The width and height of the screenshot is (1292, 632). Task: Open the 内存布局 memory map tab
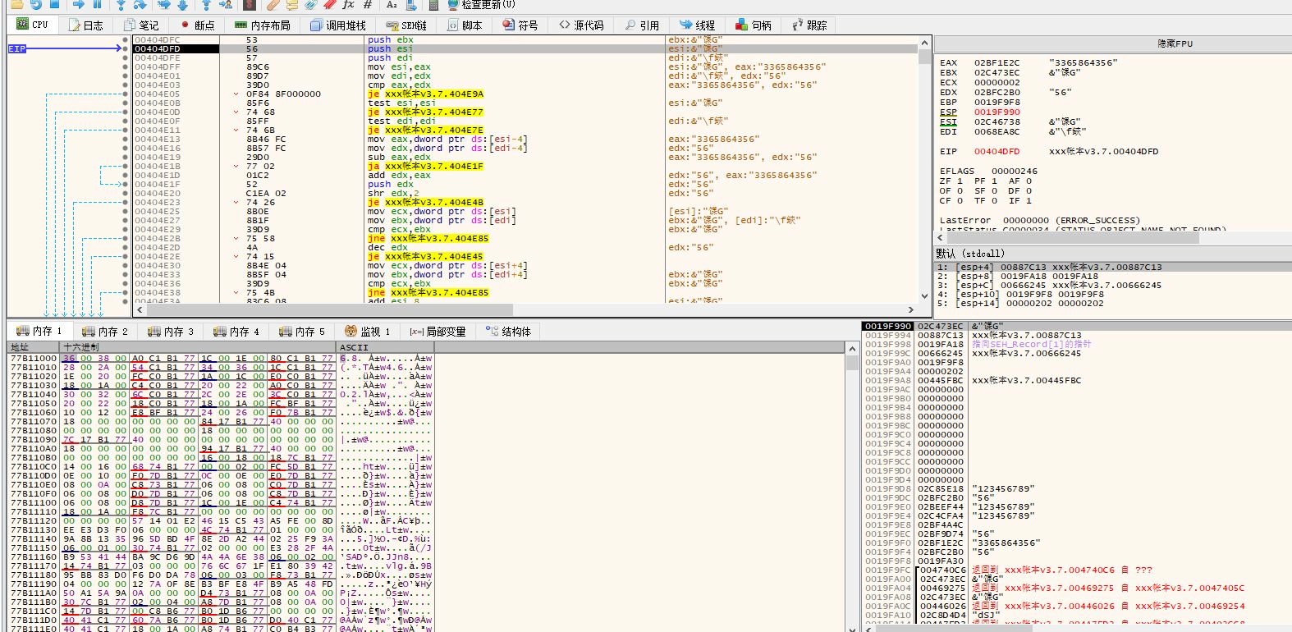263,25
